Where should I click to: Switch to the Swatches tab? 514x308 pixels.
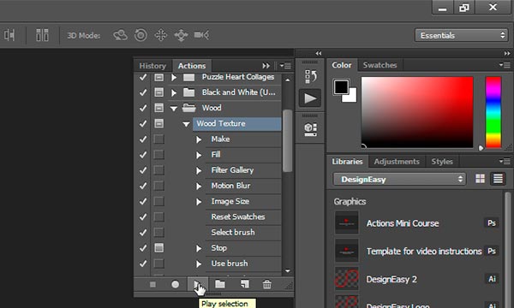pos(380,65)
